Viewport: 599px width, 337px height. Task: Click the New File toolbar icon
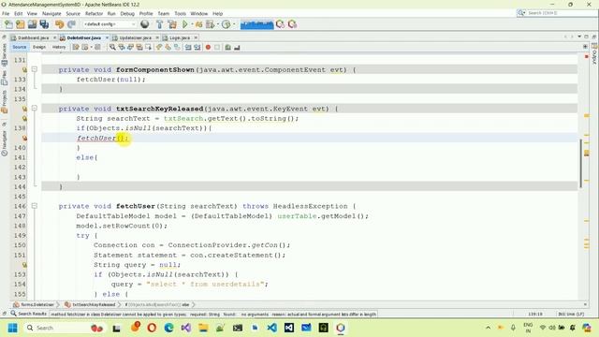[x=8, y=24]
